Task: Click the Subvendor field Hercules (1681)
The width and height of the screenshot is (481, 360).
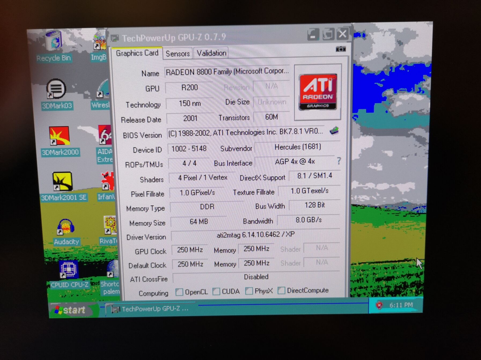Action: coord(298,147)
